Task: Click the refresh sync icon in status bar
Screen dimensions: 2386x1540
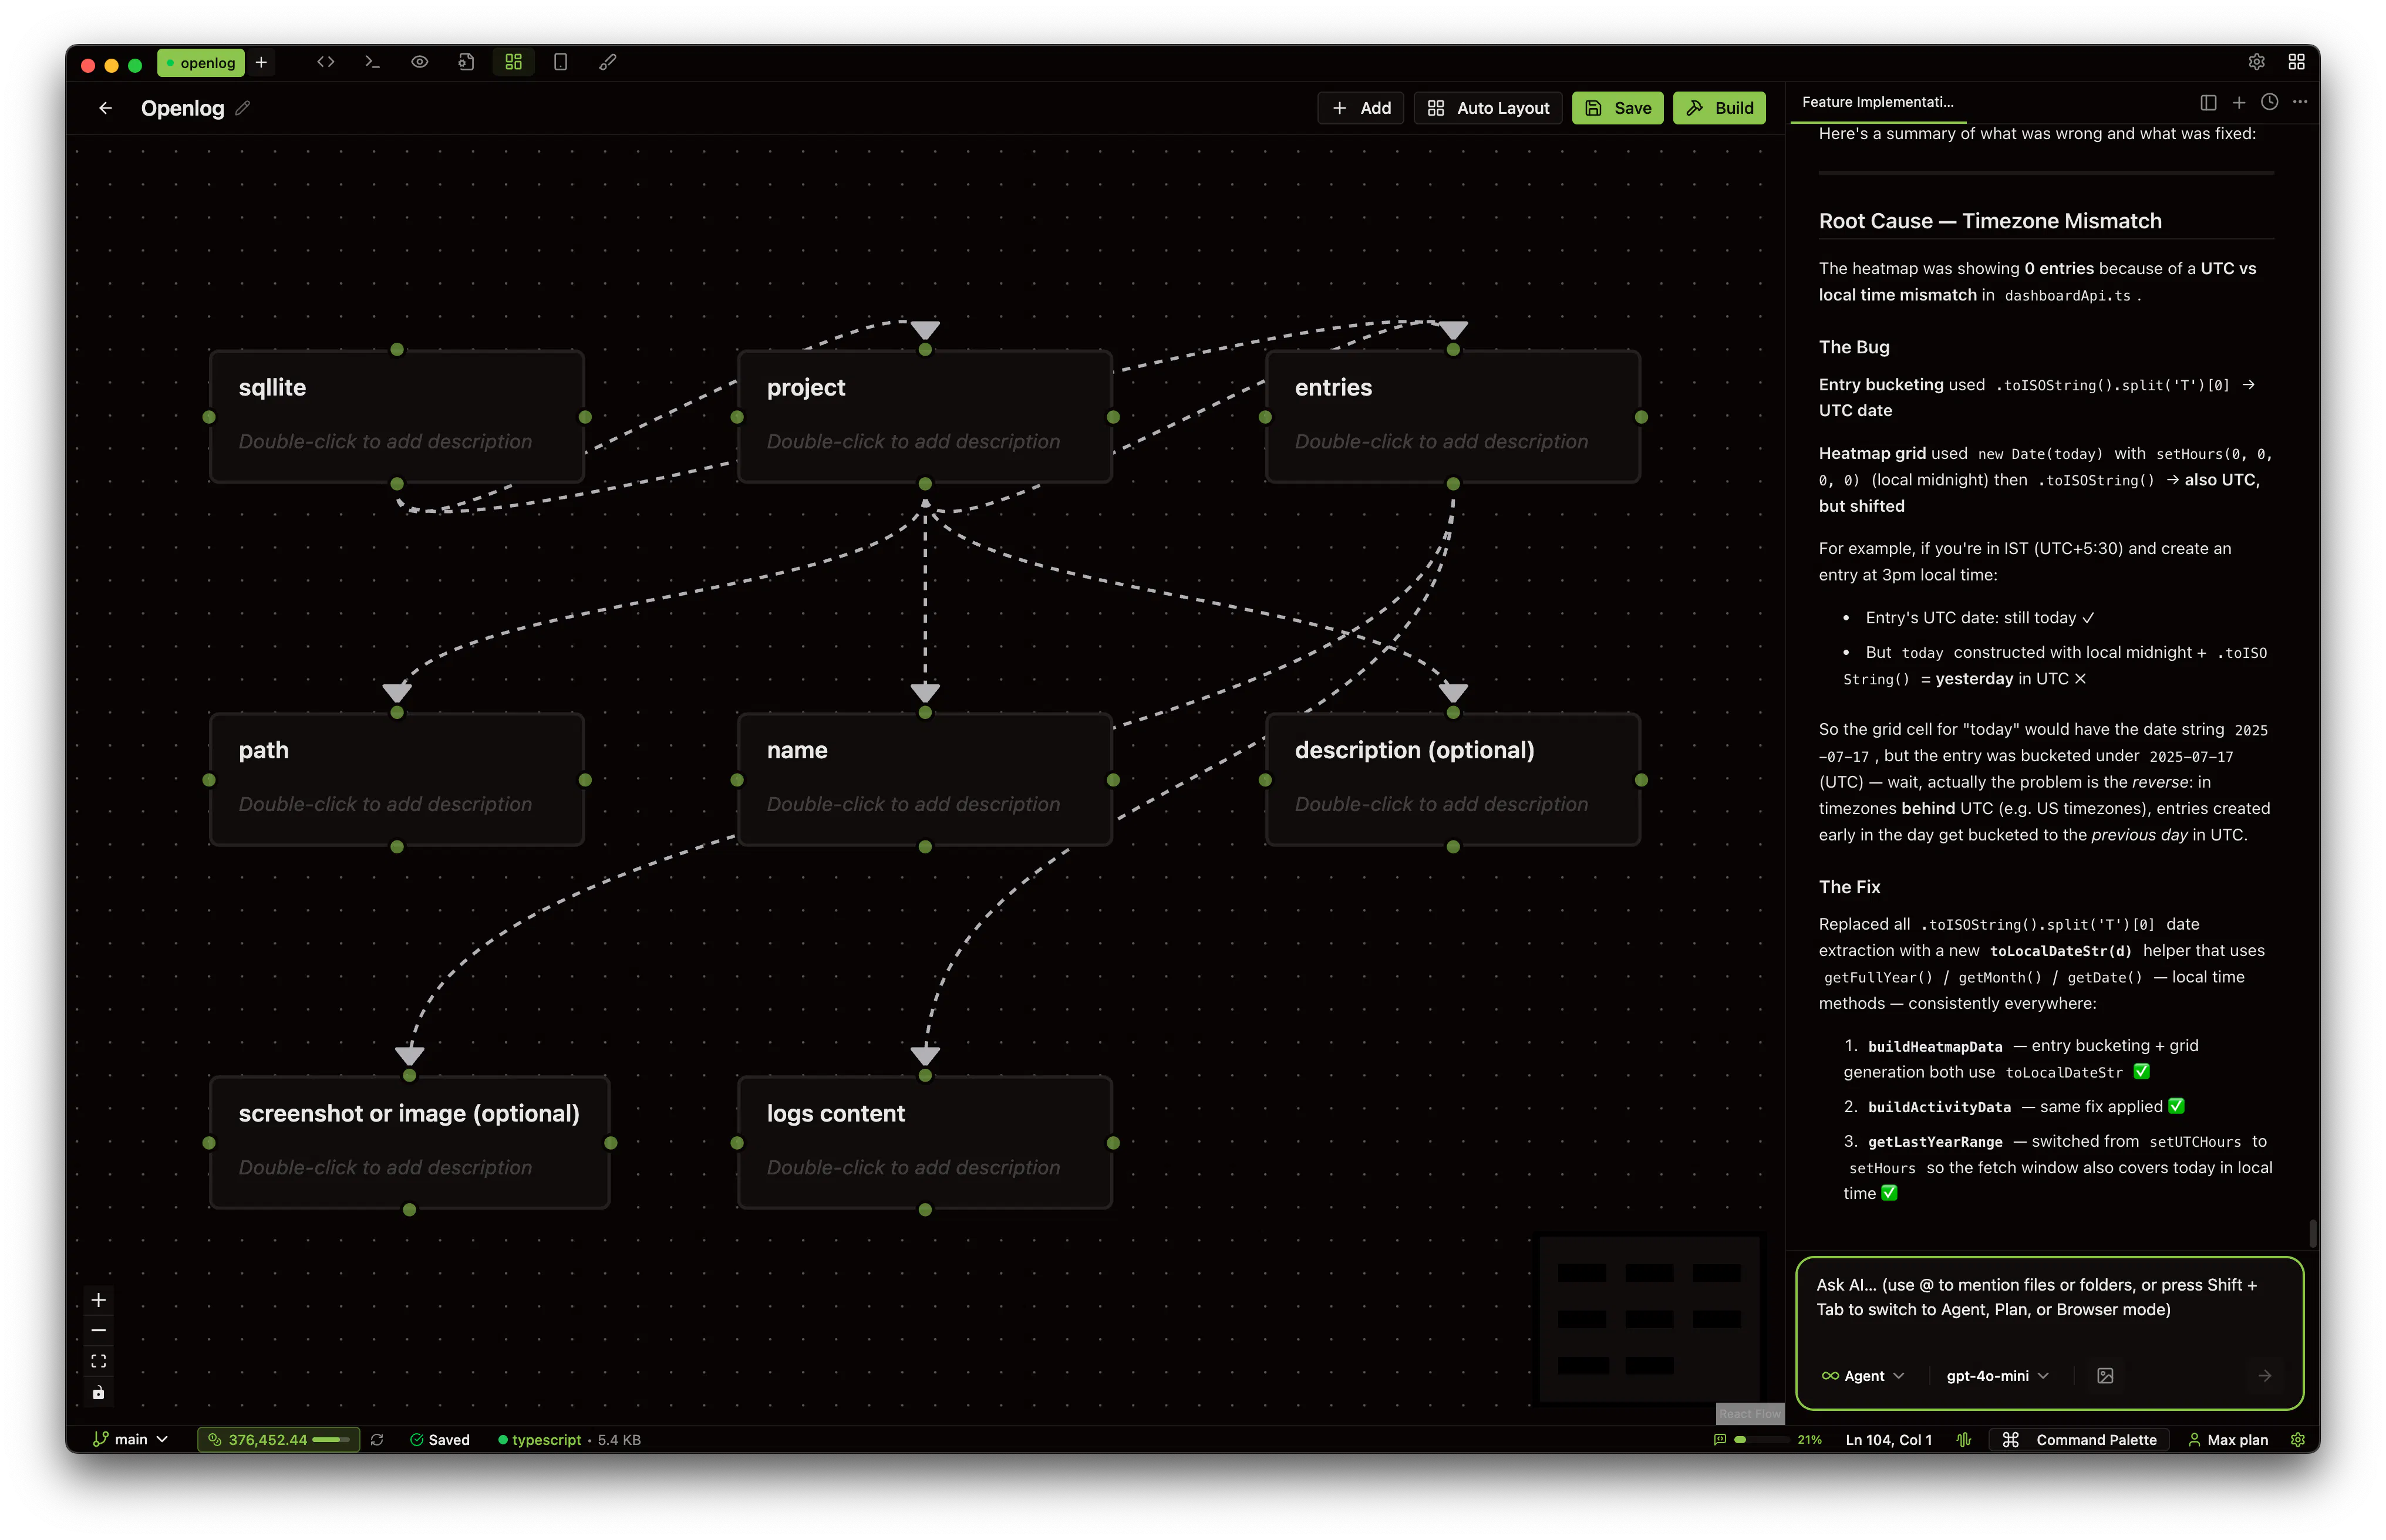Action: pos(377,1440)
